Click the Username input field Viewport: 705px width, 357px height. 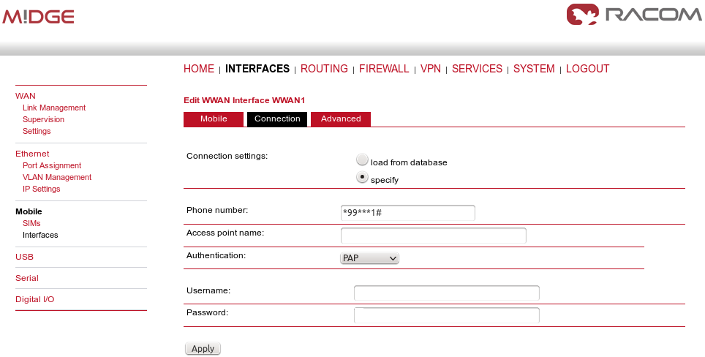point(446,293)
